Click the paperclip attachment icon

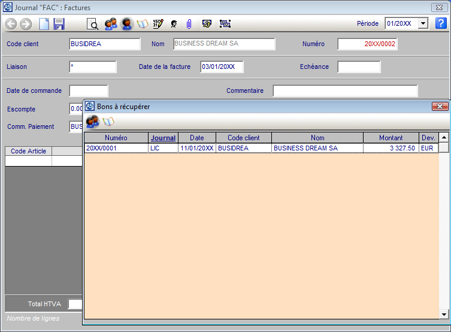click(x=189, y=24)
